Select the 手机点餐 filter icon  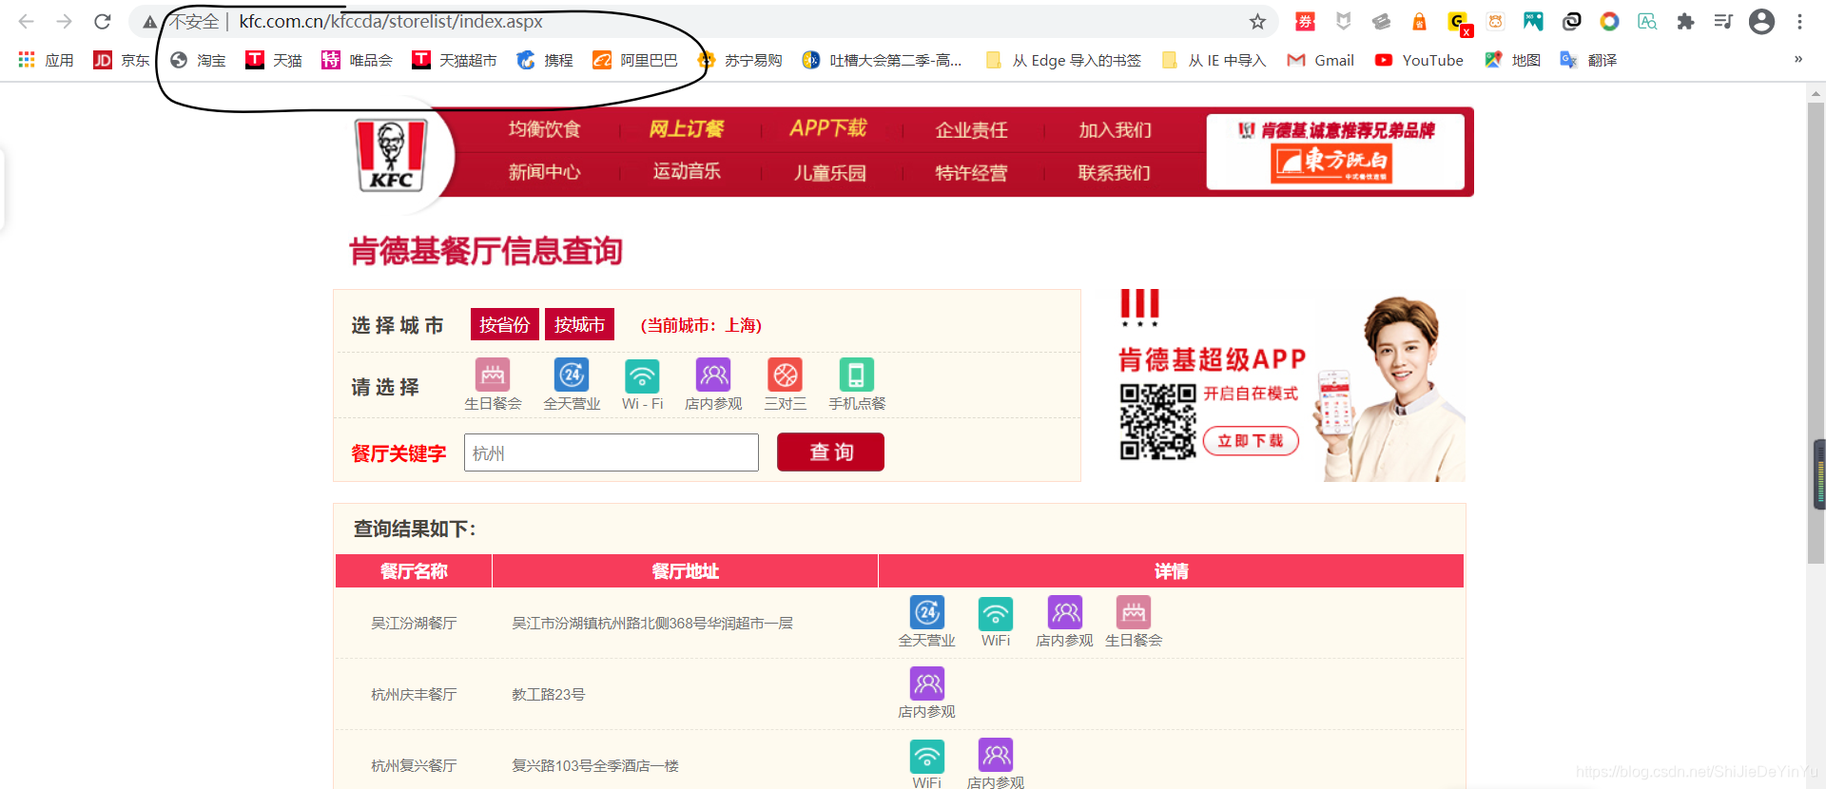pyautogui.click(x=856, y=375)
